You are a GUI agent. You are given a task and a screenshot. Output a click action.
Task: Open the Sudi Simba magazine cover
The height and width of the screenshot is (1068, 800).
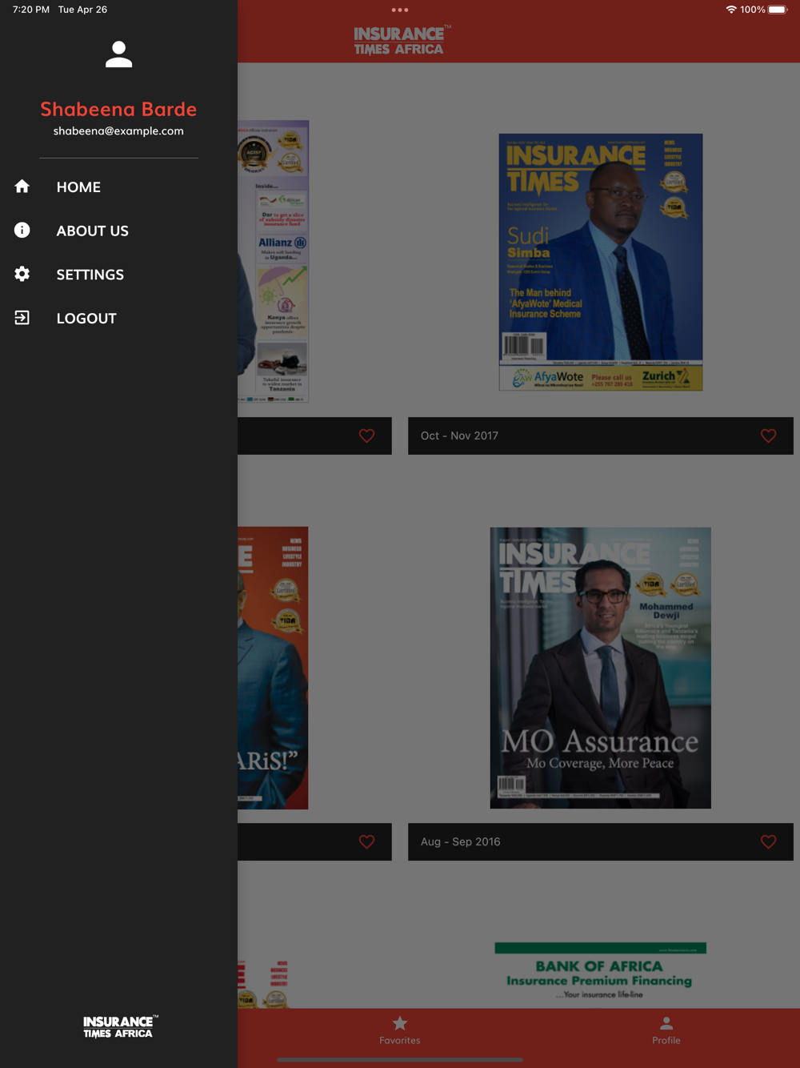(601, 262)
